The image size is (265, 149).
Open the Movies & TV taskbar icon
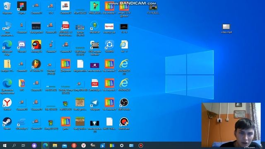[x=103, y=145]
